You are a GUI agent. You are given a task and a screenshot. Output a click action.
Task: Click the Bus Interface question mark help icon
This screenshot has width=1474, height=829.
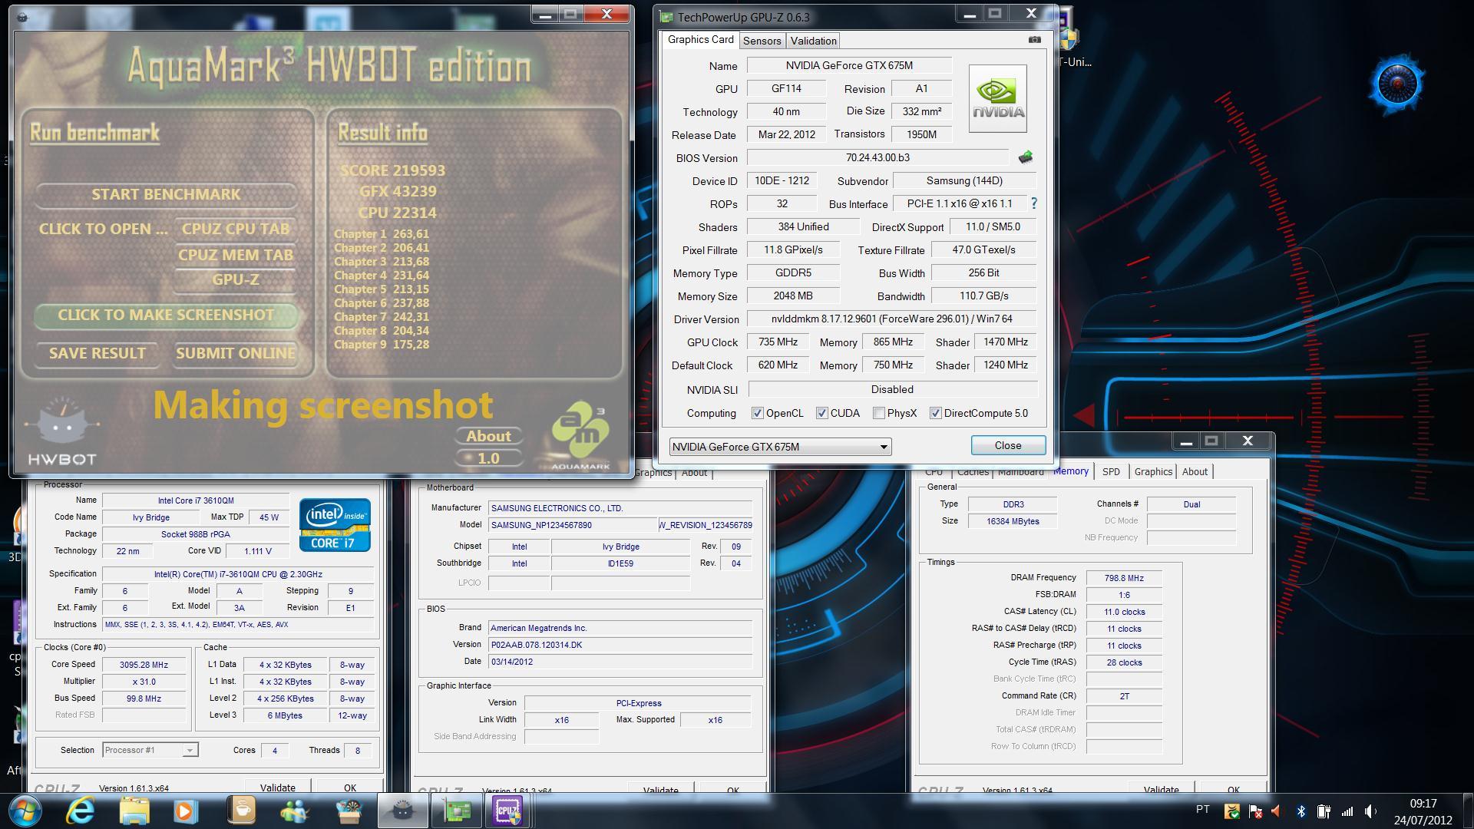pos(1033,203)
